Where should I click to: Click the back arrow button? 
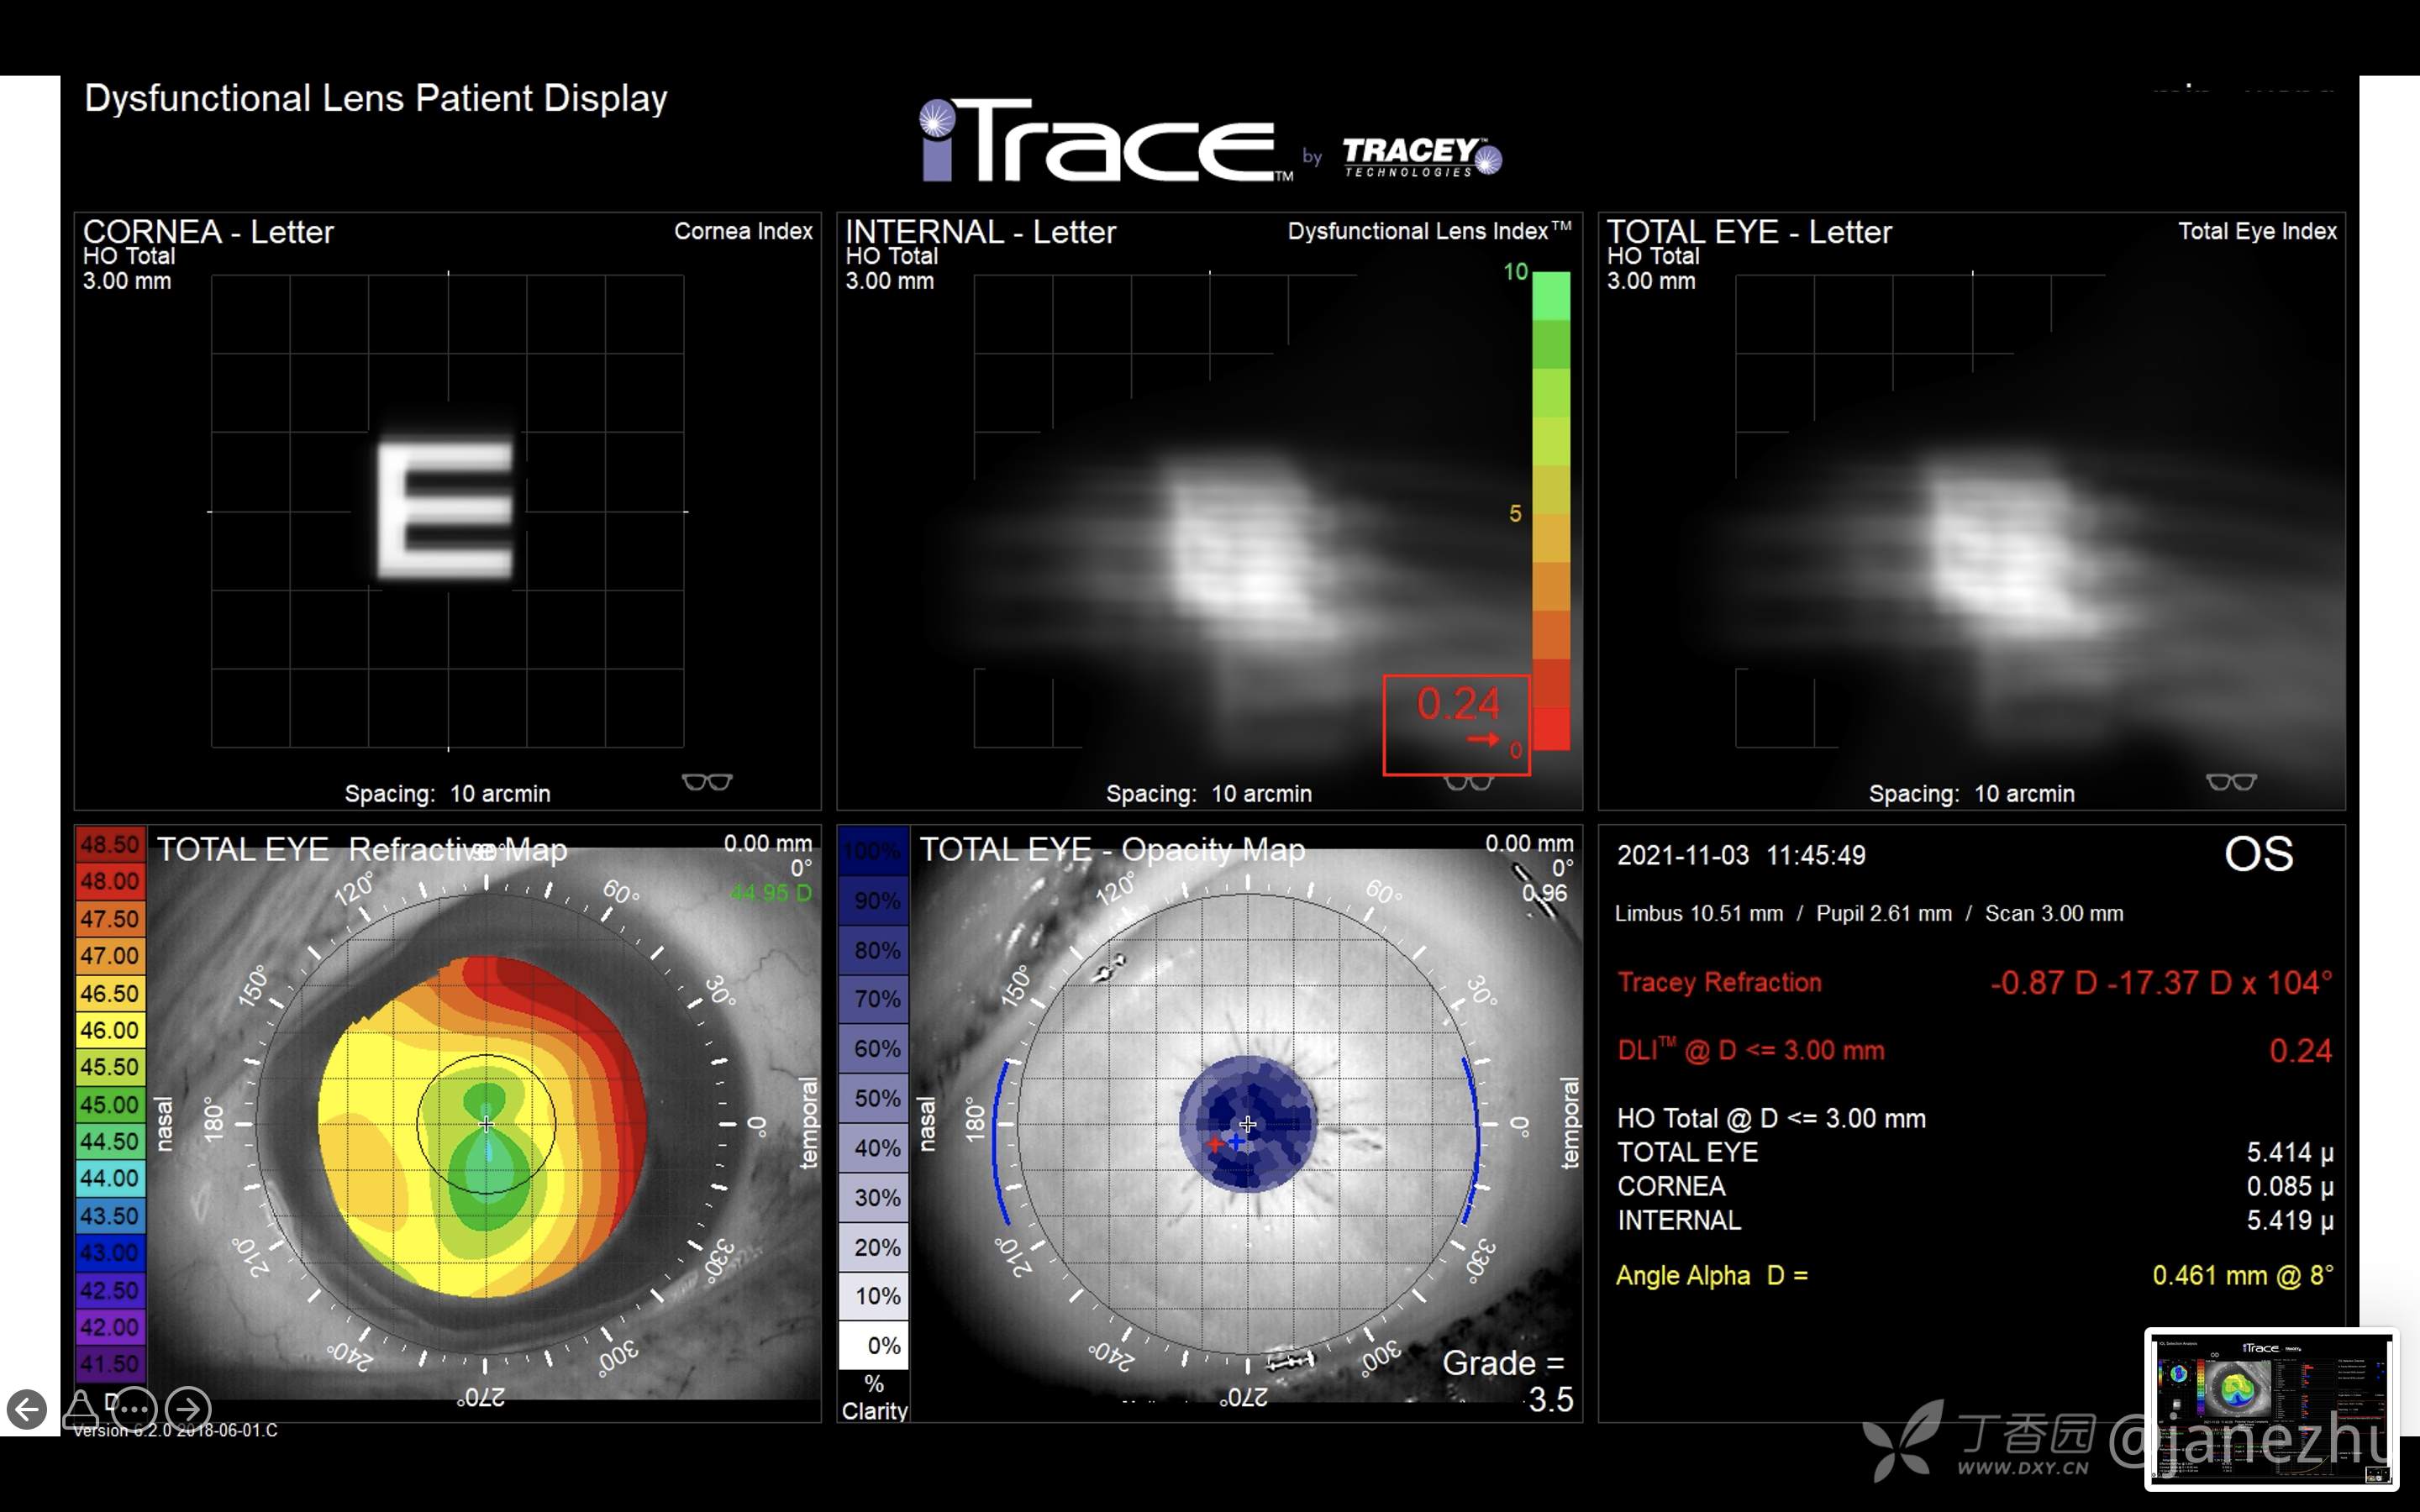(27, 1409)
